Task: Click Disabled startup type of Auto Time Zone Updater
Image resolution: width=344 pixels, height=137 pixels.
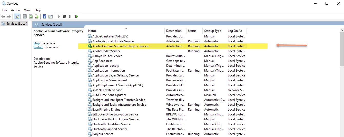Action: tap(210, 95)
